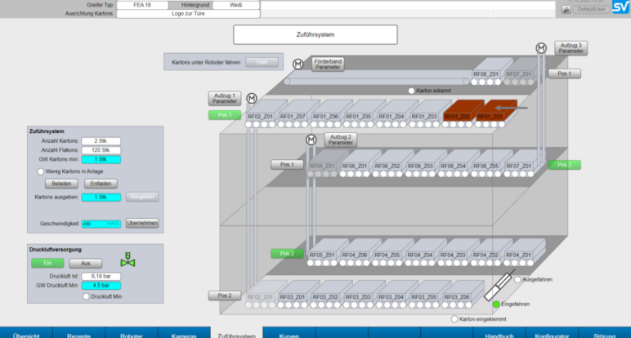This screenshot has width=631, height=338.
Task: Switch to the Roboter tab
Action: [132, 333]
